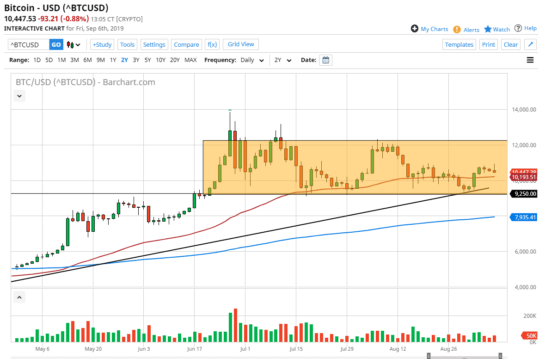
Task: Click the expand chart popout arrow button
Action: point(530,44)
